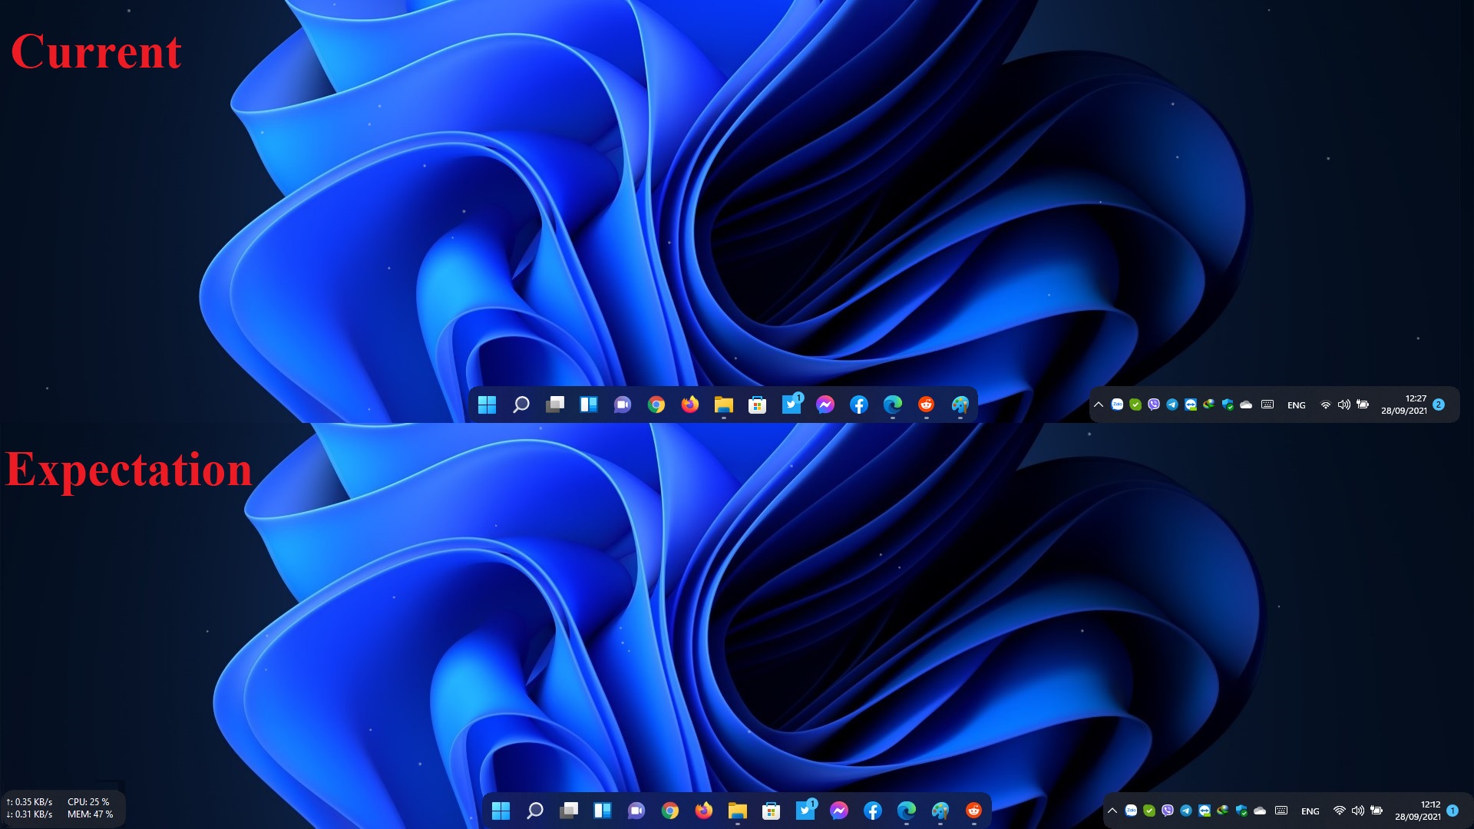
Task: Open Search in the Expectation taskbar
Action: point(535,811)
